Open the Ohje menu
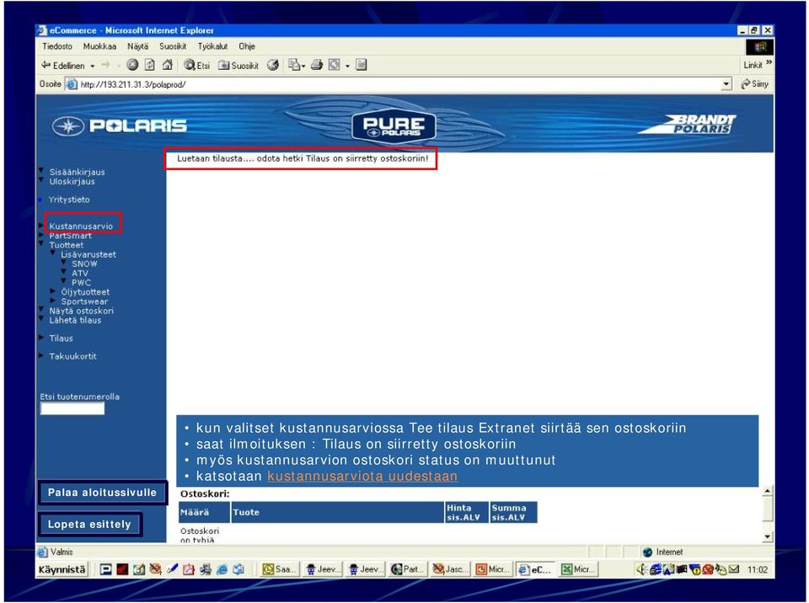 click(x=247, y=46)
